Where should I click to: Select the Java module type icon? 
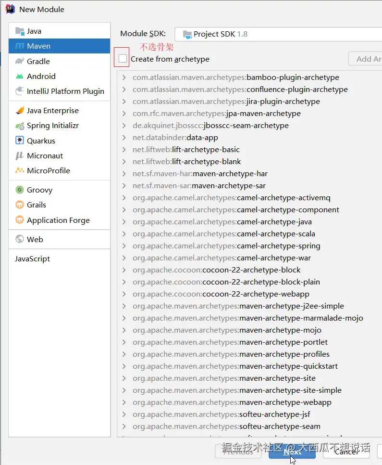20,31
